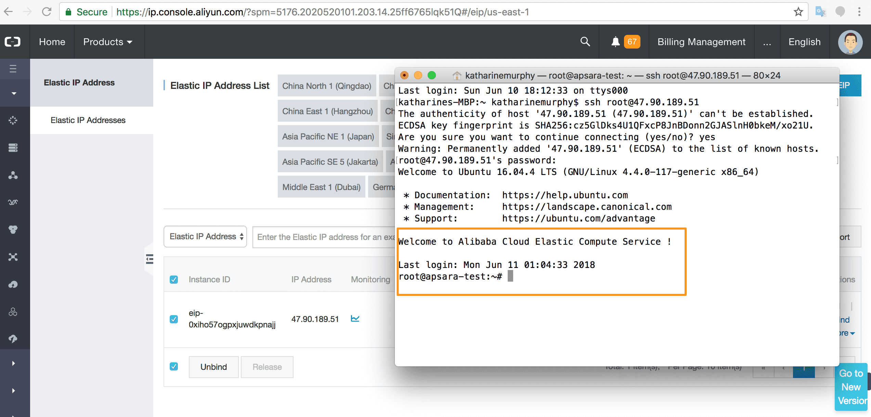The width and height of the screenshot is (871, 417).
Task: Click the browser back arrow
Action: coord(9,12)
